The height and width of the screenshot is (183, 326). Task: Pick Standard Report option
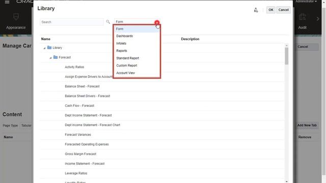tap(137, 58)
